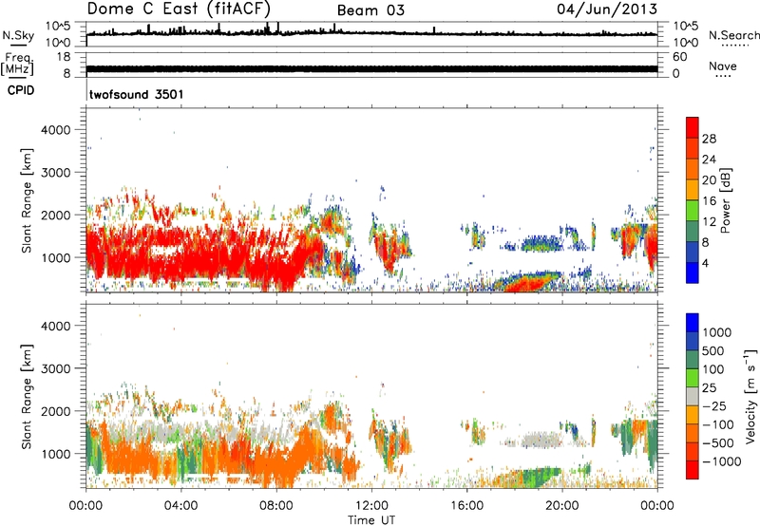
Task: Click the "500" tick on Velocity color bar
Action: (713, 351)
